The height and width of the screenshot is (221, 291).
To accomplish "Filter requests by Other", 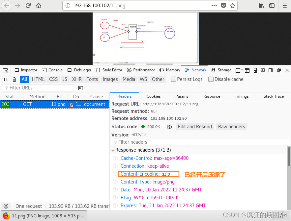I will point(158,79).
